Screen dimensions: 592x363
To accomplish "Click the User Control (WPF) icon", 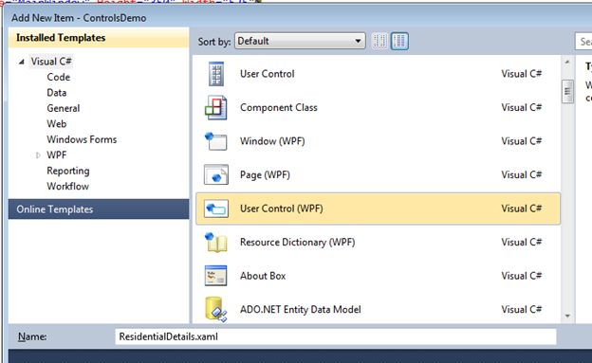I will tap(216, 209).
